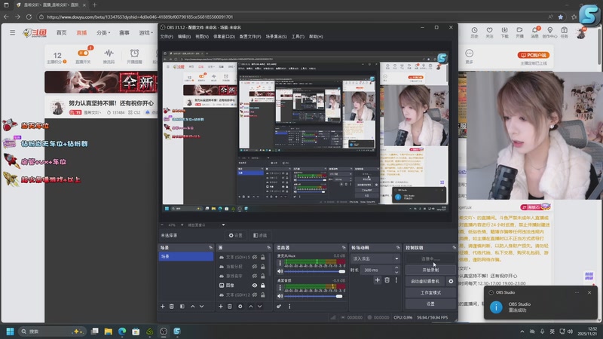
Task: Toggle visibility of 文本 (GDI+) 2 source
Action: pos(255,295)
